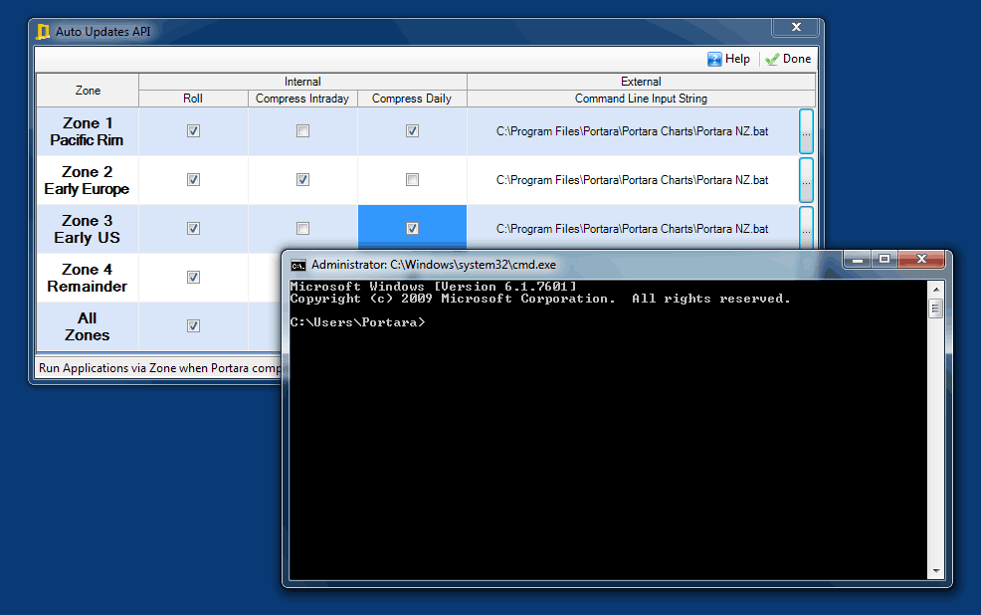The width and height of the screenshot is (981, 615).
Task: Uncheck Compress Daily for Zone 1 Pacific Rim
Action: pos(412,130)
